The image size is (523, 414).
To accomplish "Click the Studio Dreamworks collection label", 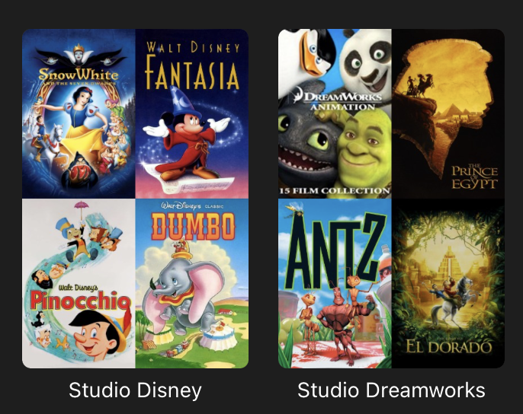I will (x=391, y=390).
